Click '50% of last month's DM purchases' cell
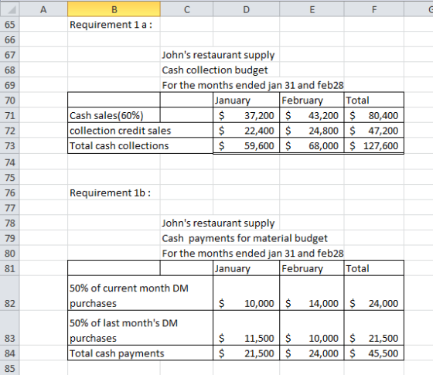Viewport: 433px width, 375px height. [140, 328]
